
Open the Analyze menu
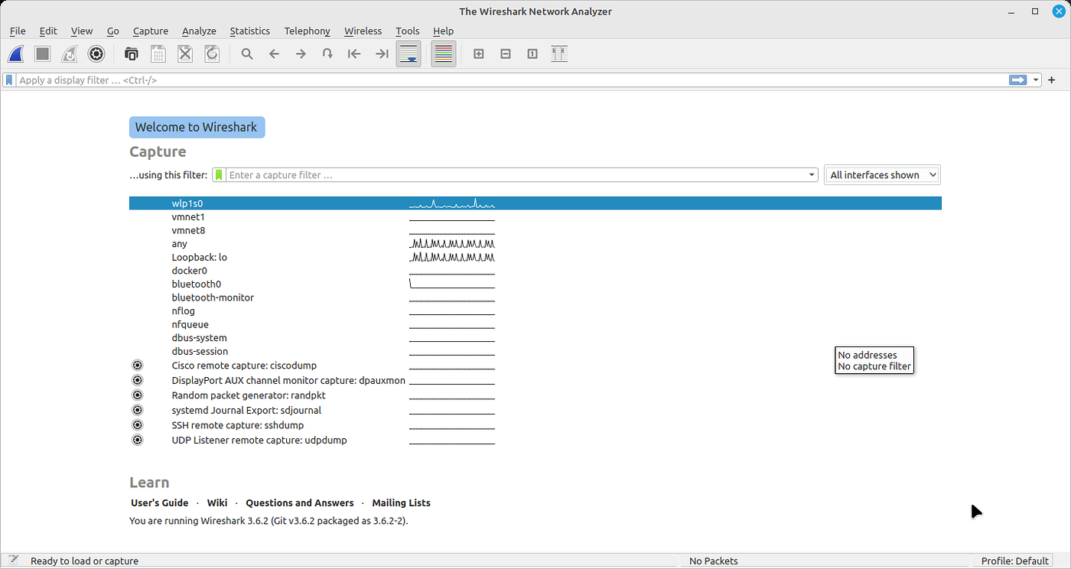click(199, 31)
